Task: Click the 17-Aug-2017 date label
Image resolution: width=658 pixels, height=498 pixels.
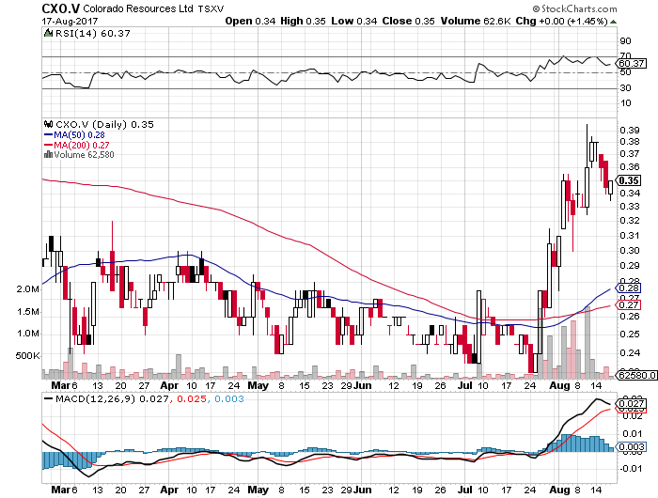Action: click(x=70, y=21)
